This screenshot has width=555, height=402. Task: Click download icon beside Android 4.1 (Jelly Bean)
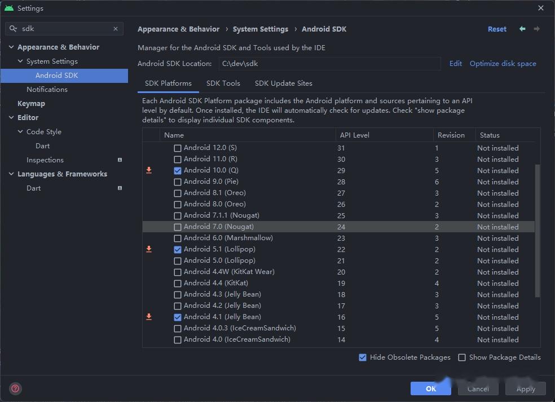coord(149,317)
